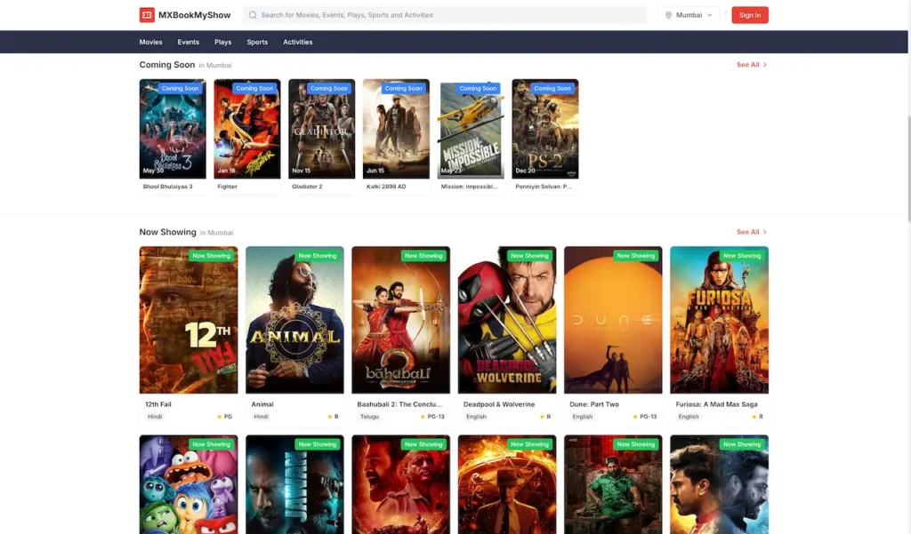Open the Ponniyin Selvan PS-2 poster

(545, 129)
